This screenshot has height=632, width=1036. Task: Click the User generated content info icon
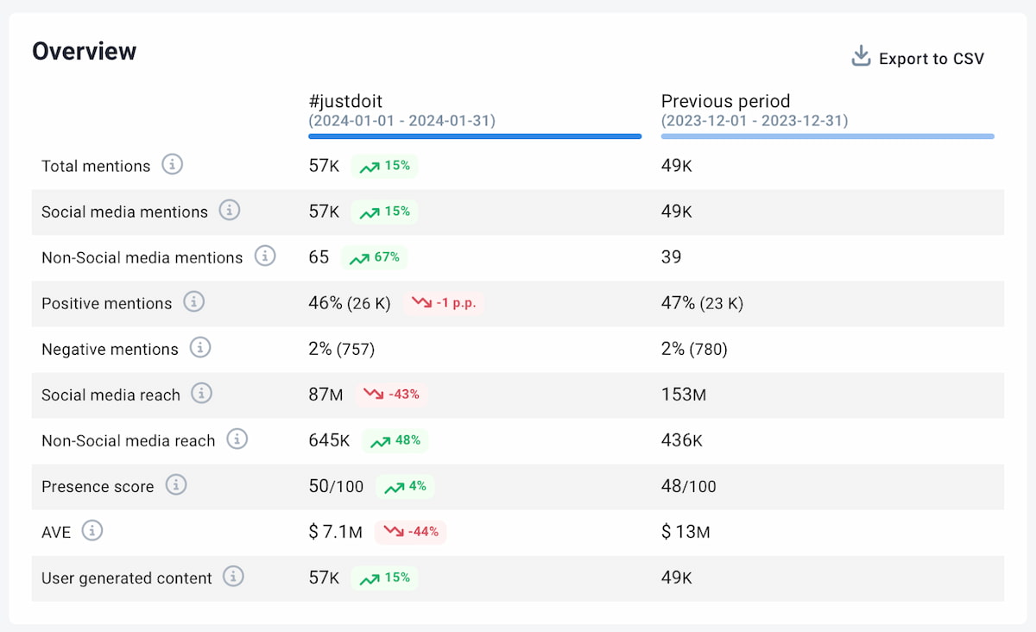click(x=233, y=578)
